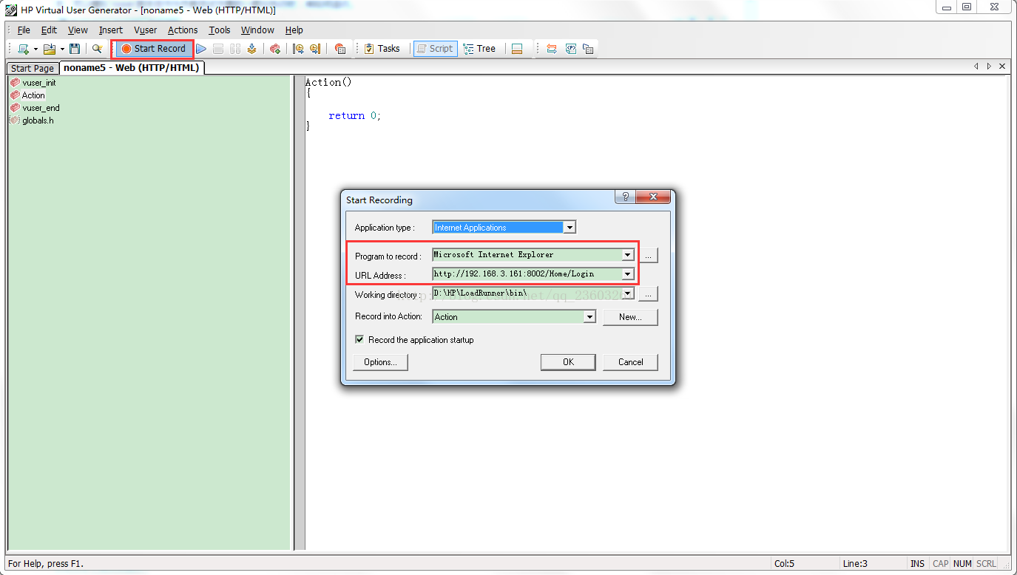
Task: Select the noname5 - Web (HTTP/HTML) tab
Action: [131, 67]
